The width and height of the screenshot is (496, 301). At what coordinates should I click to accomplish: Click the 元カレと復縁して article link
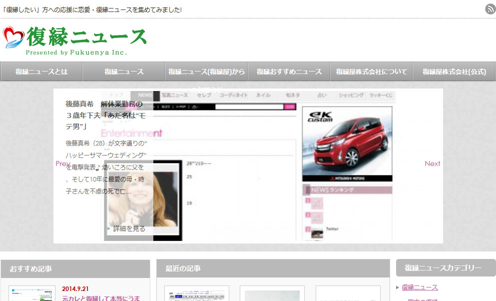coord(101,298)
